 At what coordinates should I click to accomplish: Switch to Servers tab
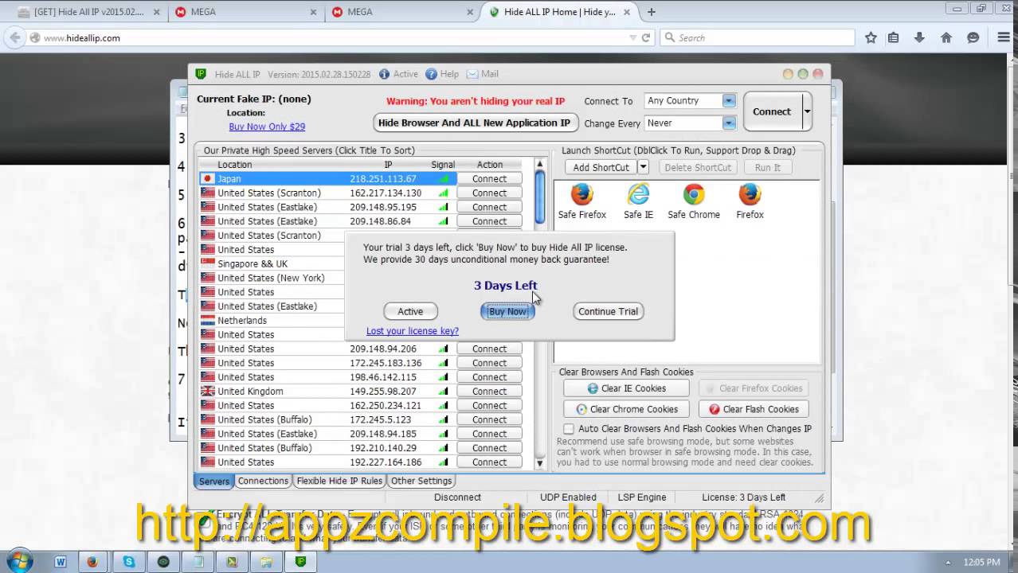pos(213,481)
